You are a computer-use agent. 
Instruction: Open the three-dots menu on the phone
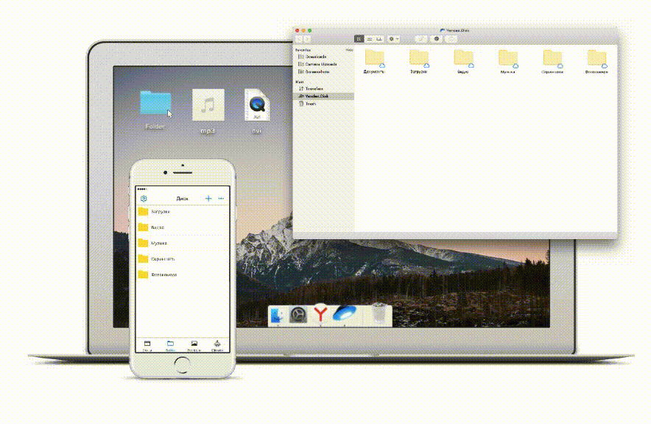(221, 199)
